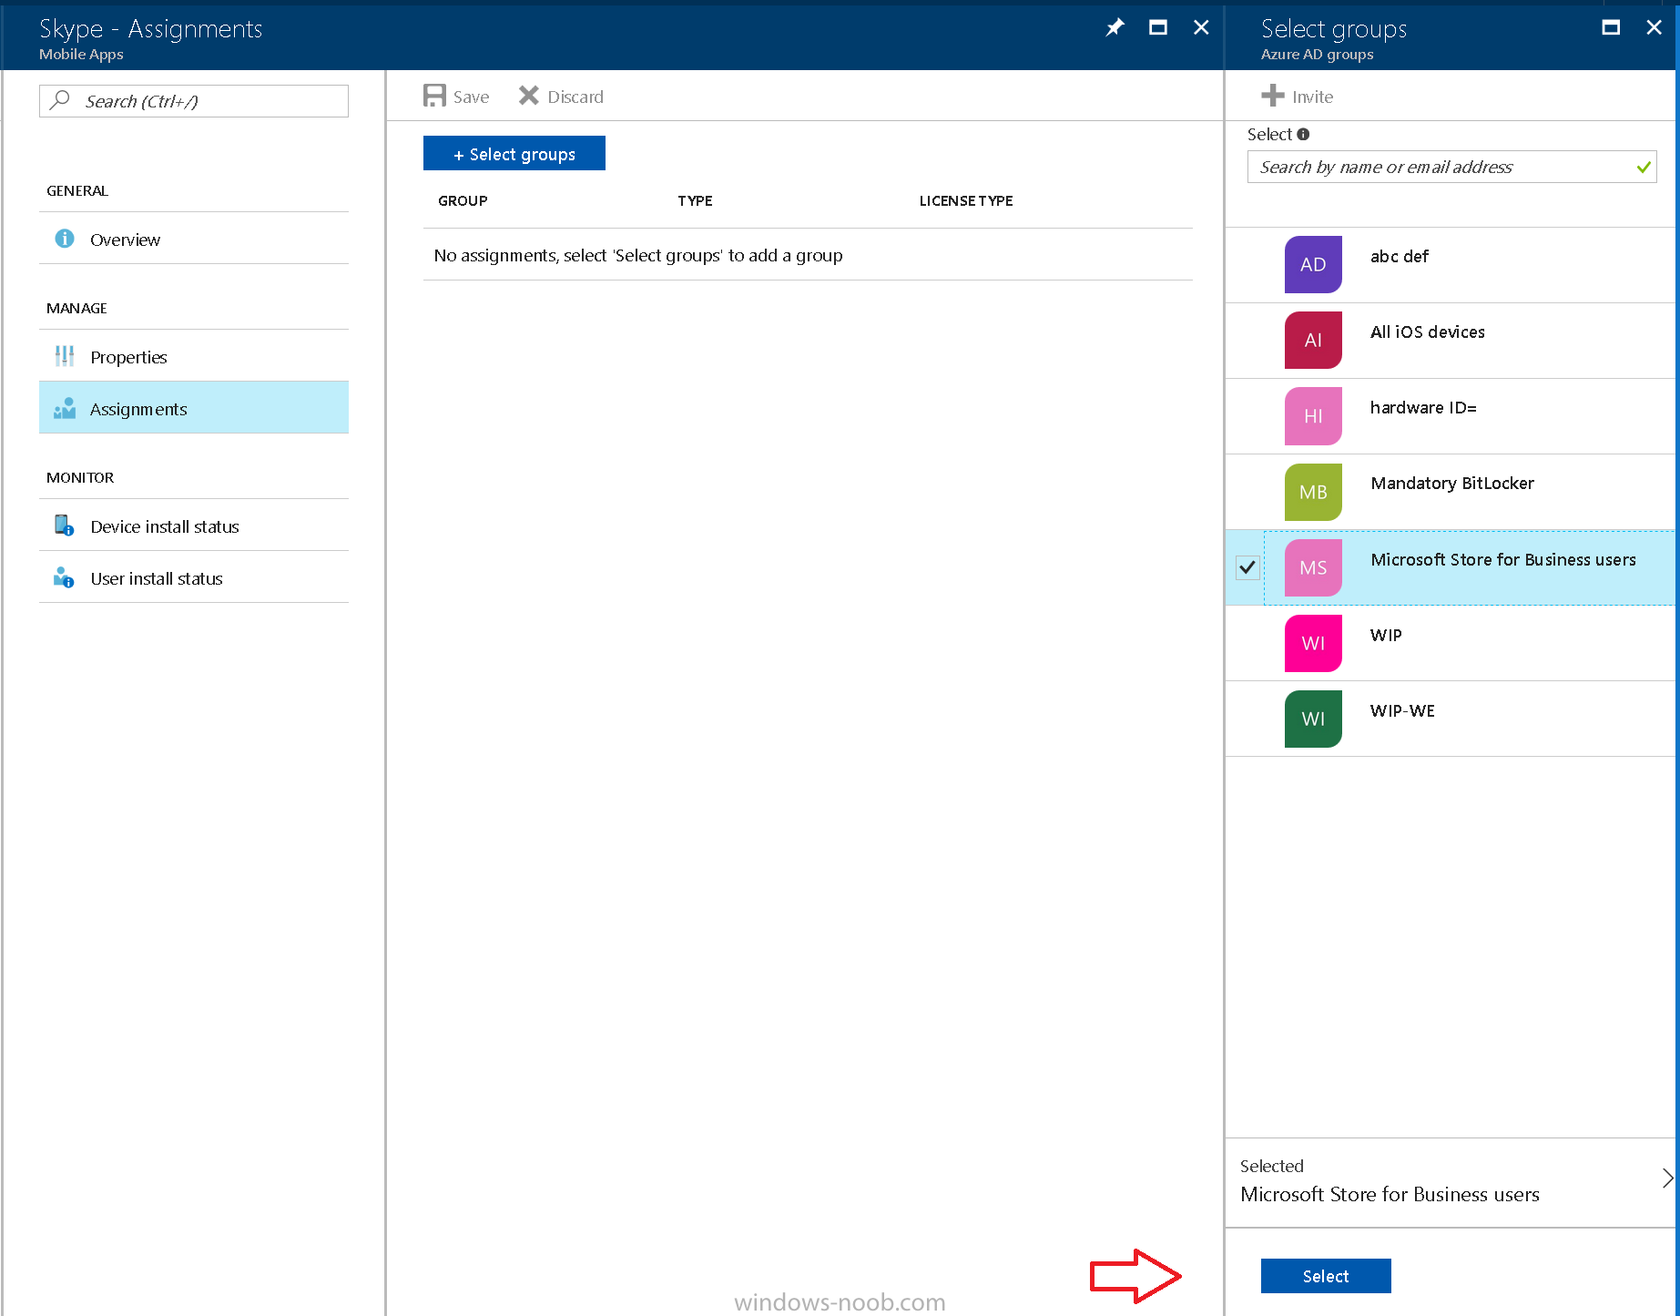Click the blue Select button
The image size is (1680, 1316).
click(x=1326, y=1276)
